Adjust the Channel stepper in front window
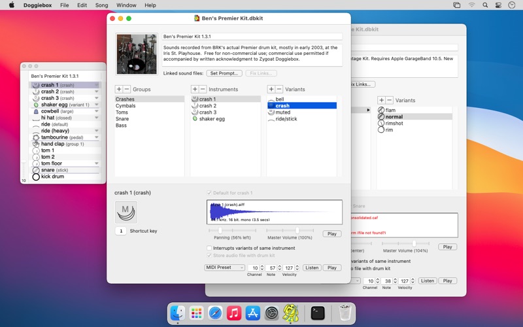The height and width of the screenshot is (327, 523). click(x=262, y=267)
